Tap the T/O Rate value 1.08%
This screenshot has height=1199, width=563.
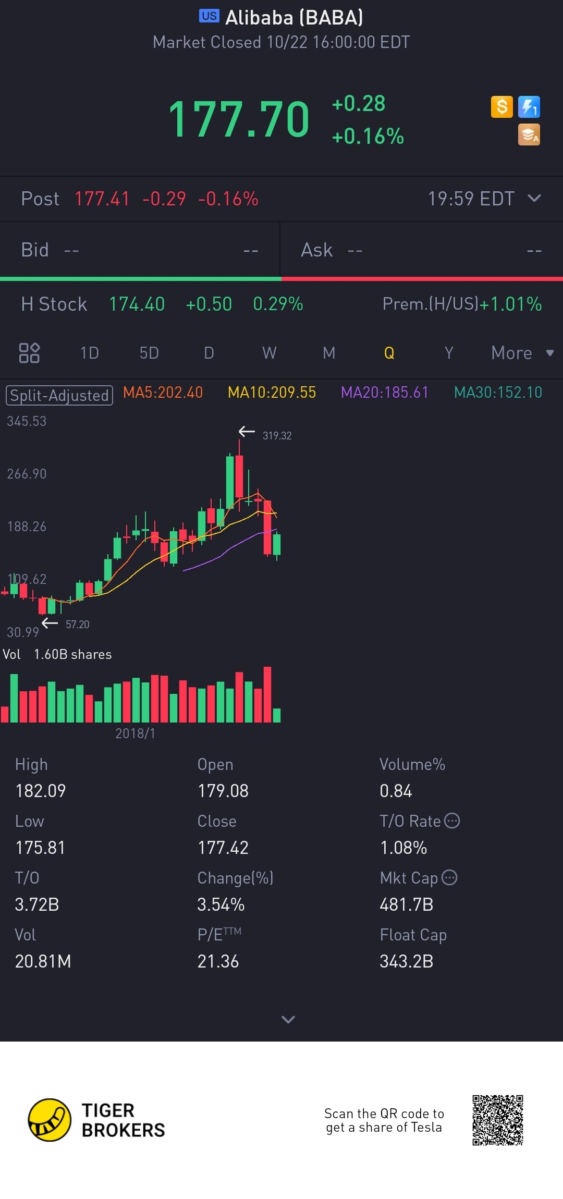point(403,848)
